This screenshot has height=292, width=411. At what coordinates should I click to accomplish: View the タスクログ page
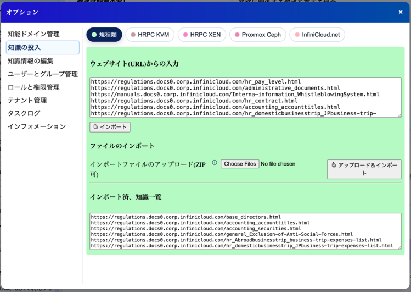click(x=24, y=114)
